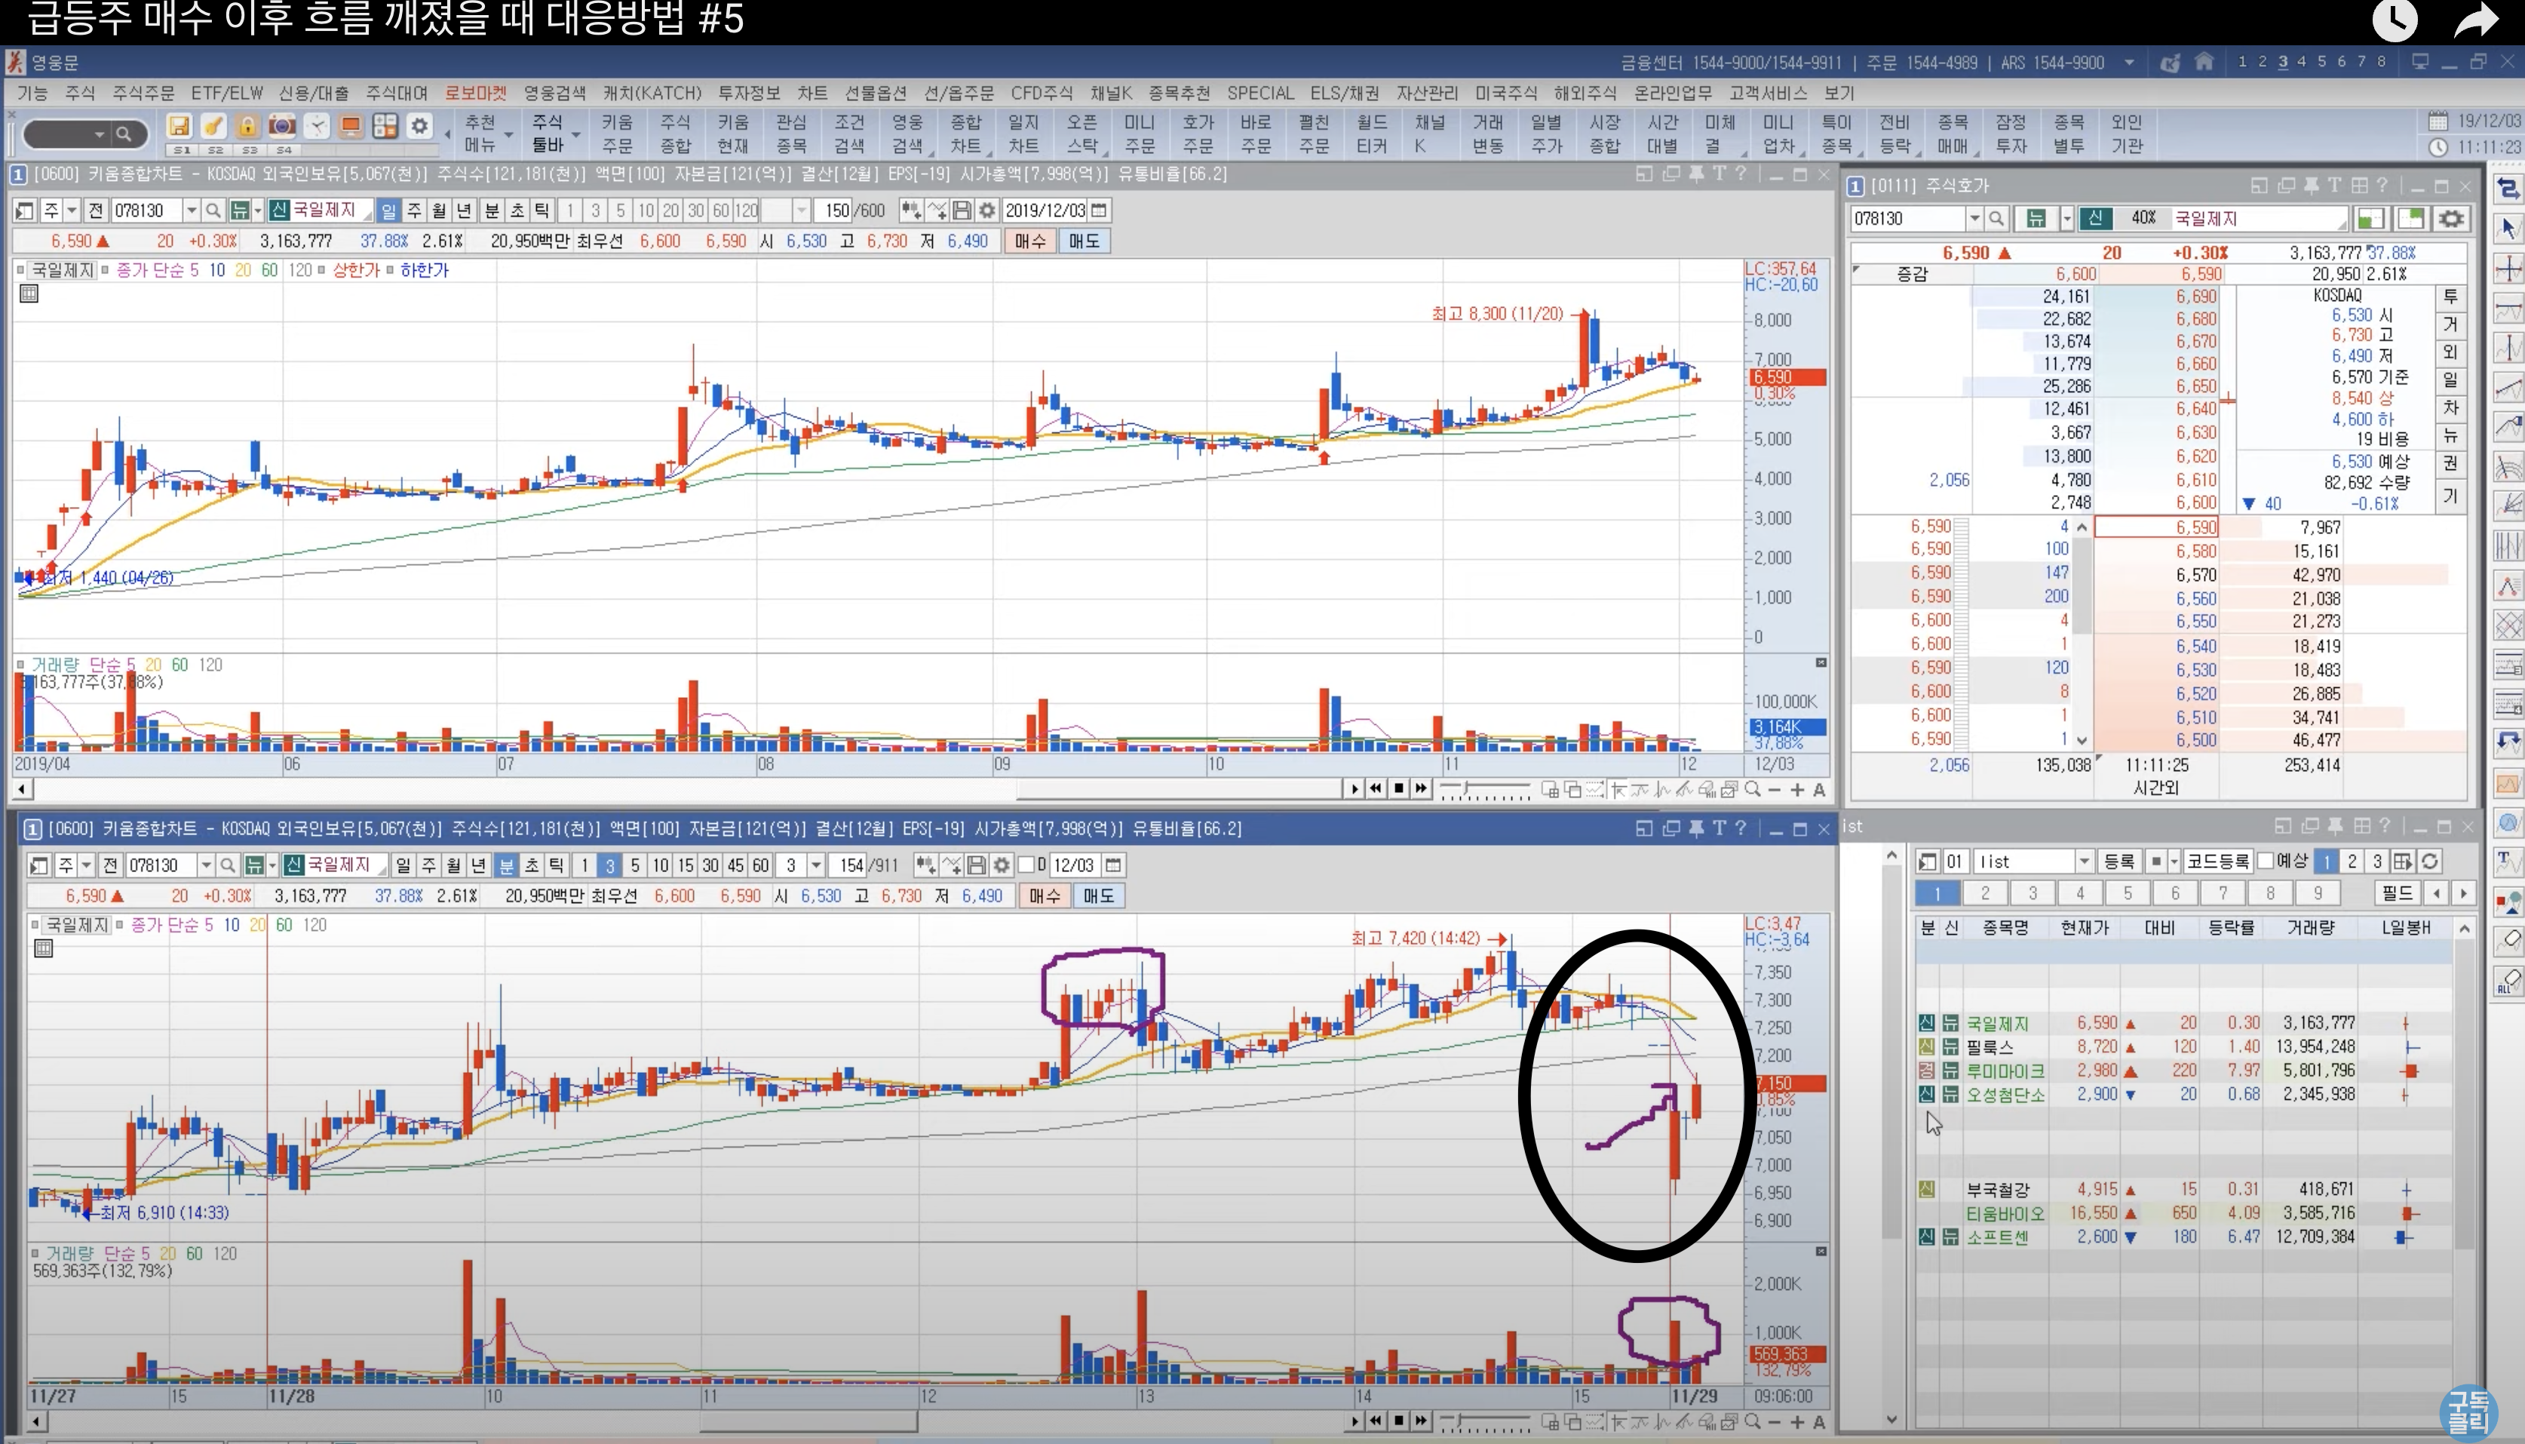Viewport: 2525px width, 1444px height.
Task: Click the camera screenshot icon in toolbar
Action: coord(281,126)
